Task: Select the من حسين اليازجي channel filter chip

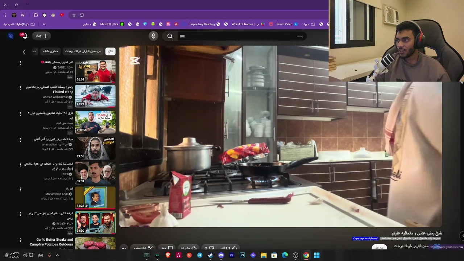Action: click(x=83, y=51)
